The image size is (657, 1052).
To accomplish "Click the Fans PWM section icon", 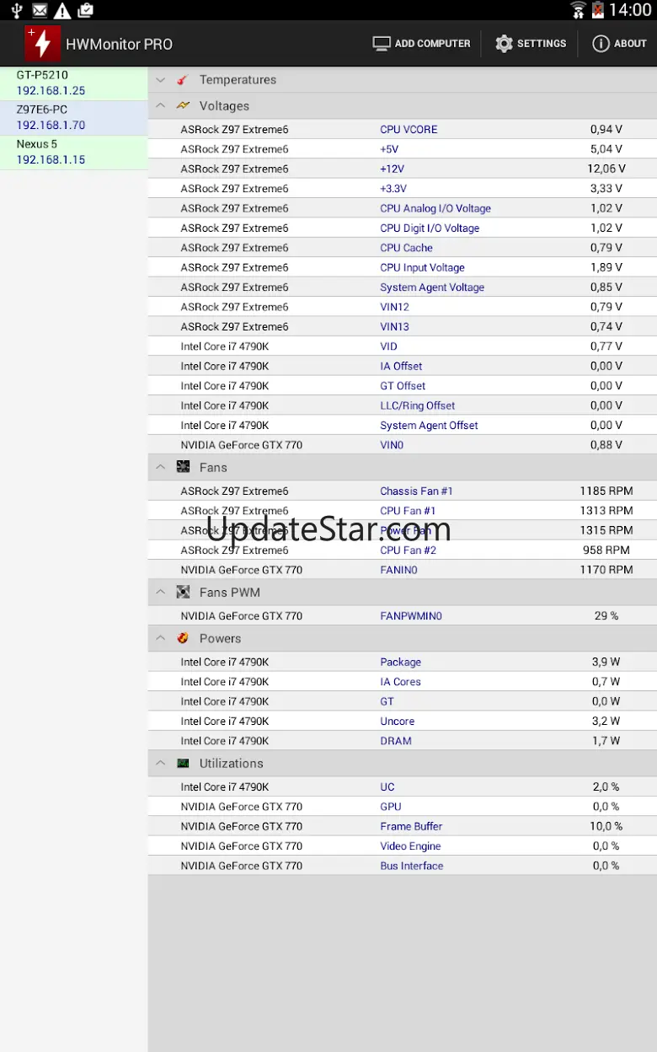I will 183,593.
